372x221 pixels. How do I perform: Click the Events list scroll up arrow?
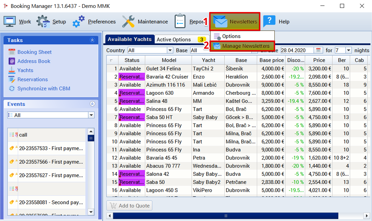[91, 131]
